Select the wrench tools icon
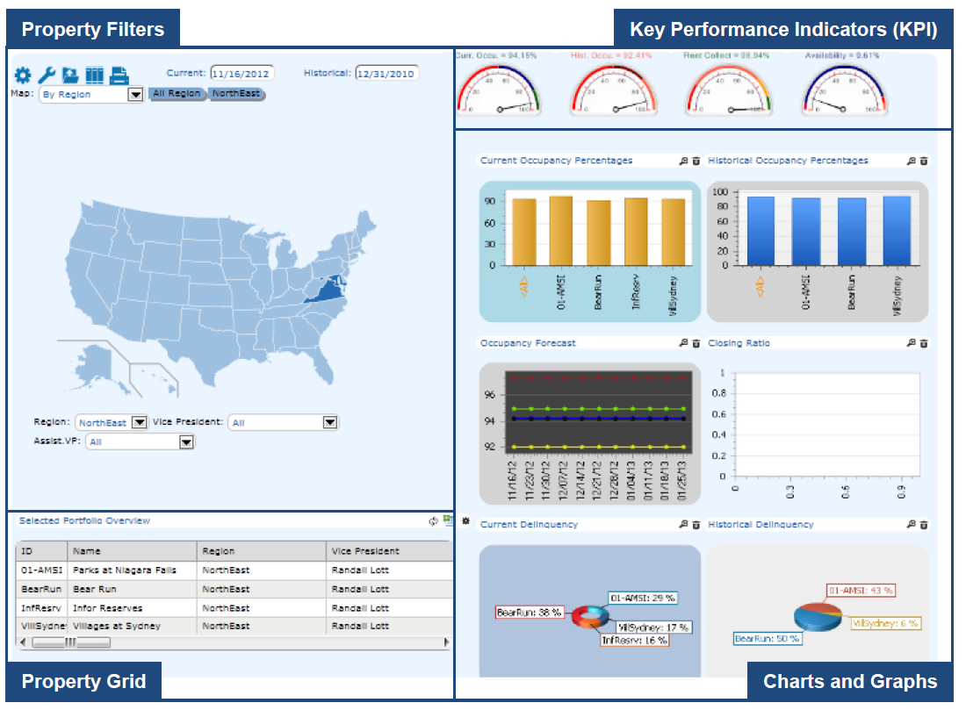966x710 pixels. 47,74
